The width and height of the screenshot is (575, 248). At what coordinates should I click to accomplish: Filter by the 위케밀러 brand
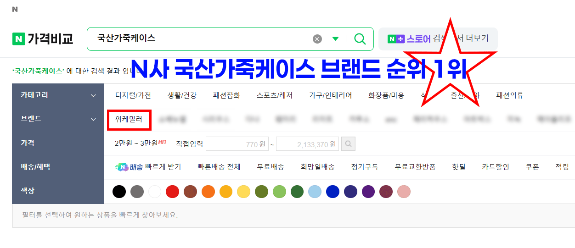[129, 120]
